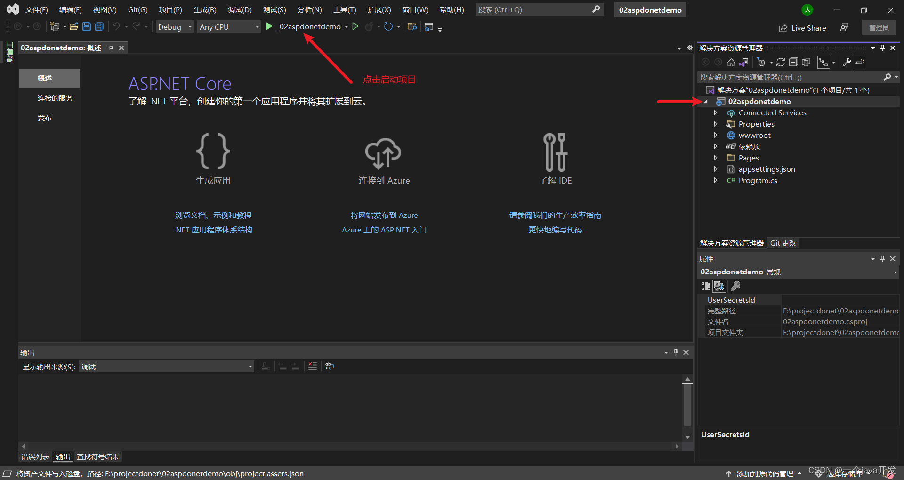The height and width of the screenshot is (480, 904).
Task: Start without debugging (hollow play icon)
Action: pyautogui.click(x=355, y=27)
